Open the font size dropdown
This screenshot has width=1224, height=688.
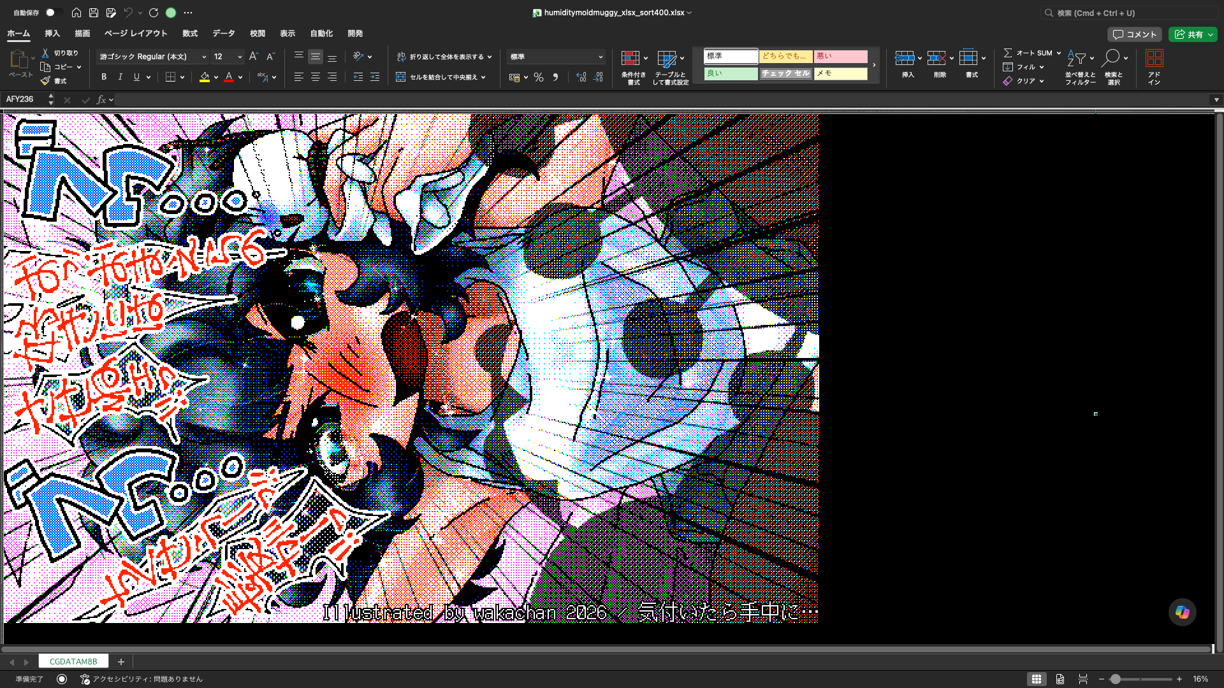(240, 57)
